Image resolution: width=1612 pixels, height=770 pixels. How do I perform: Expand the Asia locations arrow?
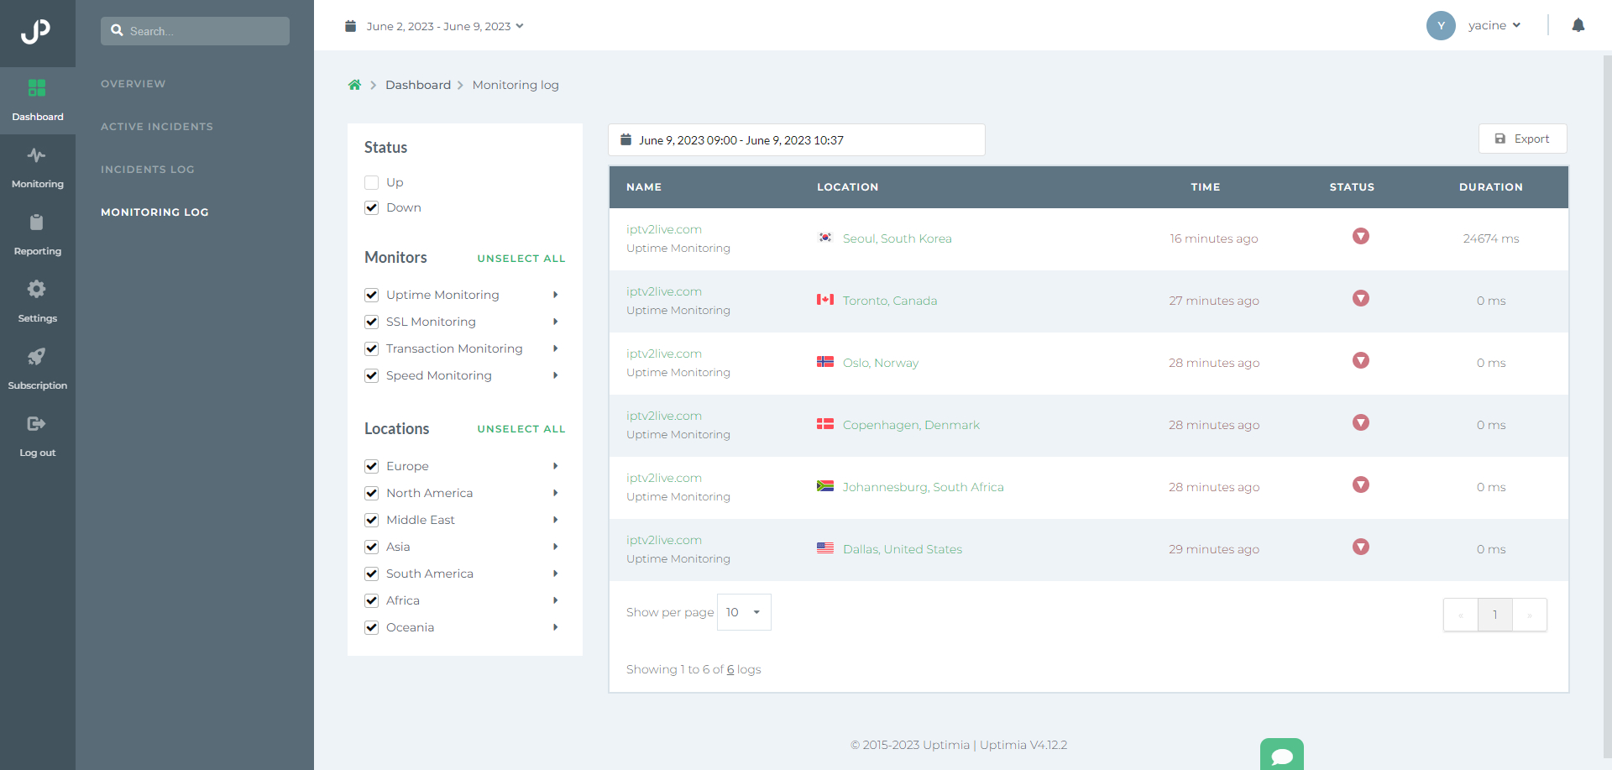555,547
